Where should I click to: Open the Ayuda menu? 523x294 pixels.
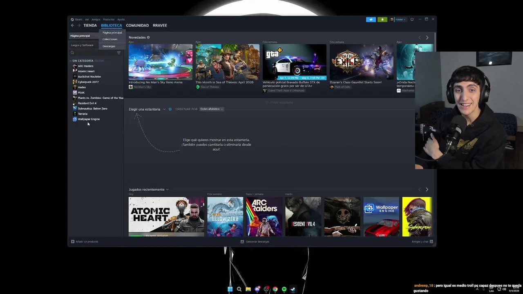point(121,19)
